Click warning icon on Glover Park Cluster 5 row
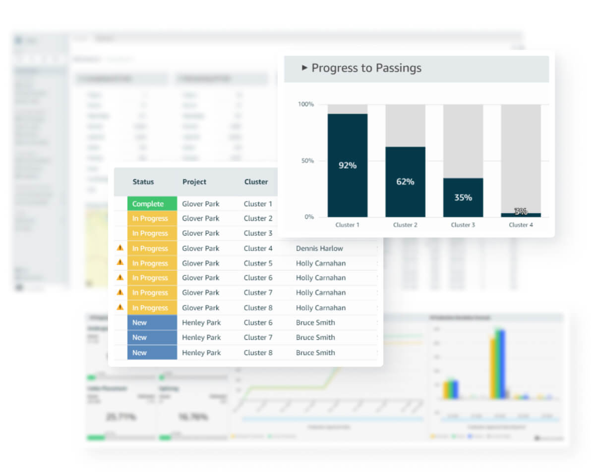This screenshot has height=473, width=595. 119,263
